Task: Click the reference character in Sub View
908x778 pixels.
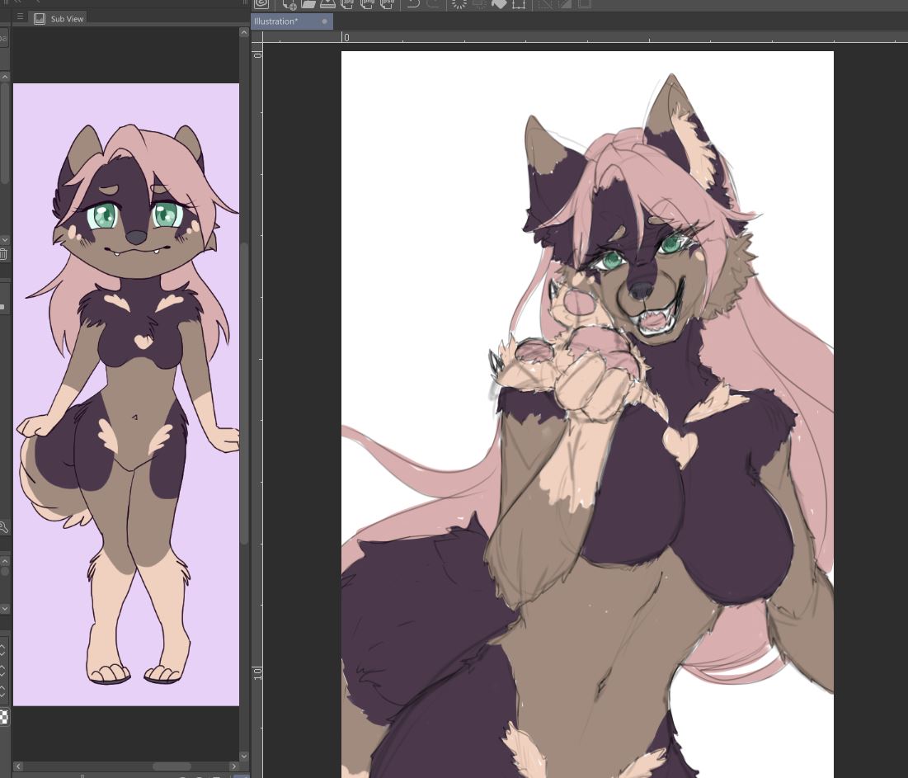Action: coord(126,394)
